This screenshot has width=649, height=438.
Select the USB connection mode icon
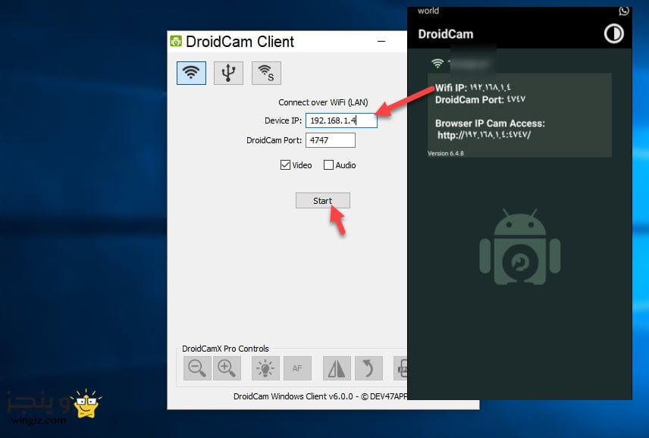click(x=228, y=74)
